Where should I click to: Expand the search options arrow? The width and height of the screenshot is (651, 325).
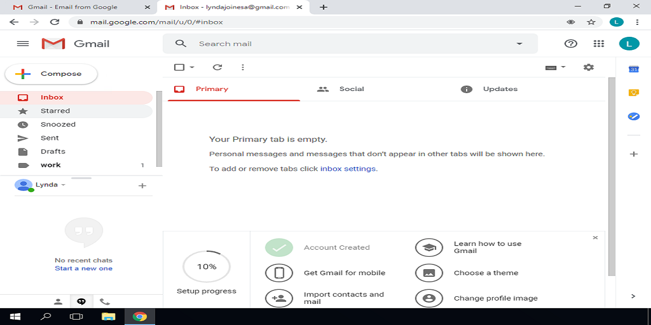(x=519, y=44)
